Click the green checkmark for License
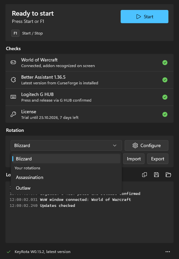This screenshot has height=259, width=179. coord(165,114)
